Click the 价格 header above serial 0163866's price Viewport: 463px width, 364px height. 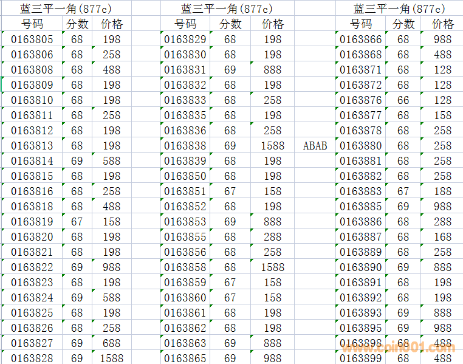tap(443, 24)
